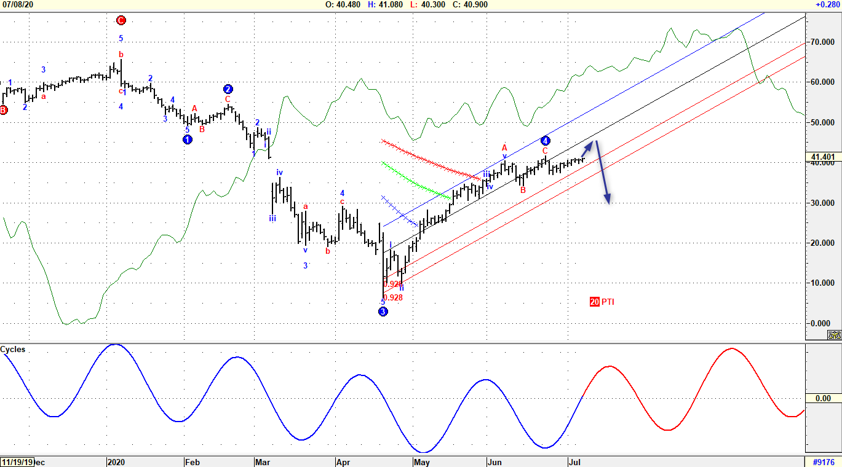Click the low value L: 40.300
This screenshot has height=467, width=842.
[427, 4]
